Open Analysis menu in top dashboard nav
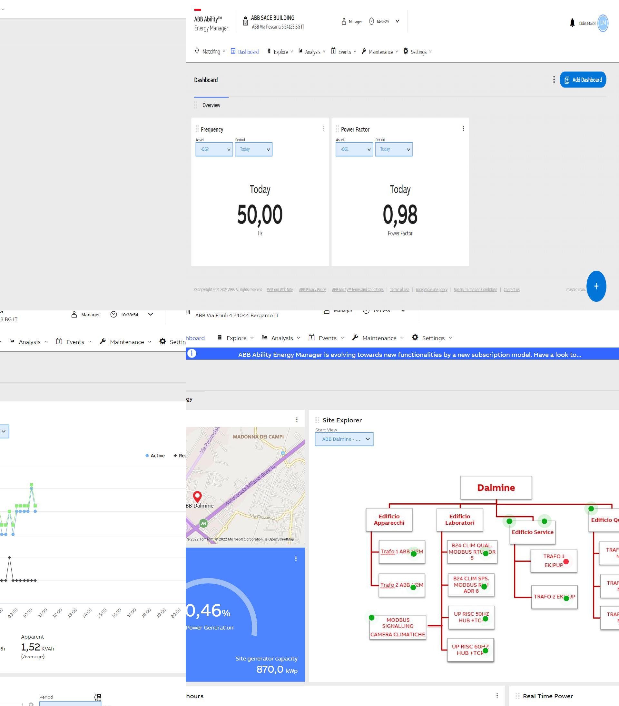Viewport: 619px width, 706px height. (312, 52)
